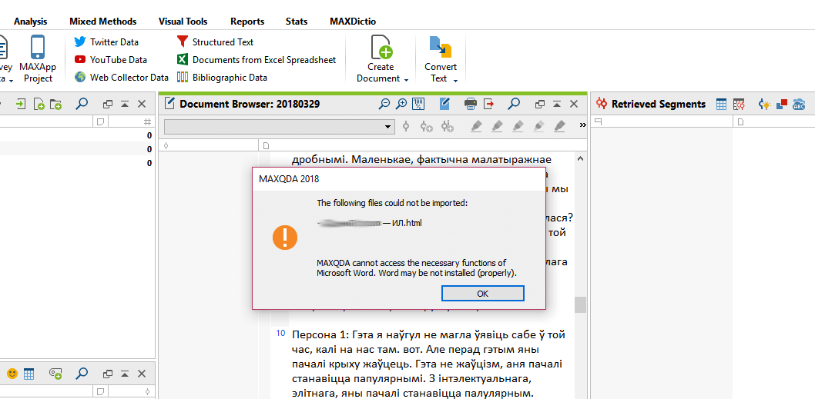Click the scroll up arrow in Document Browser
The width and height of the screenshot is (815, 399).
pos(580,158)
